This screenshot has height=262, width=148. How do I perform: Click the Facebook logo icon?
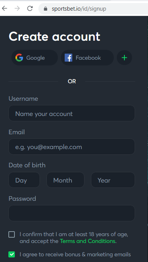tap(68, 58)
